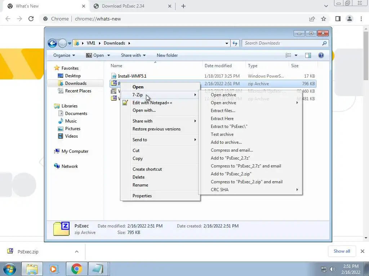369x276 pixels.
Task: Open a new Chrome tab
Action: tap(183, 6)
